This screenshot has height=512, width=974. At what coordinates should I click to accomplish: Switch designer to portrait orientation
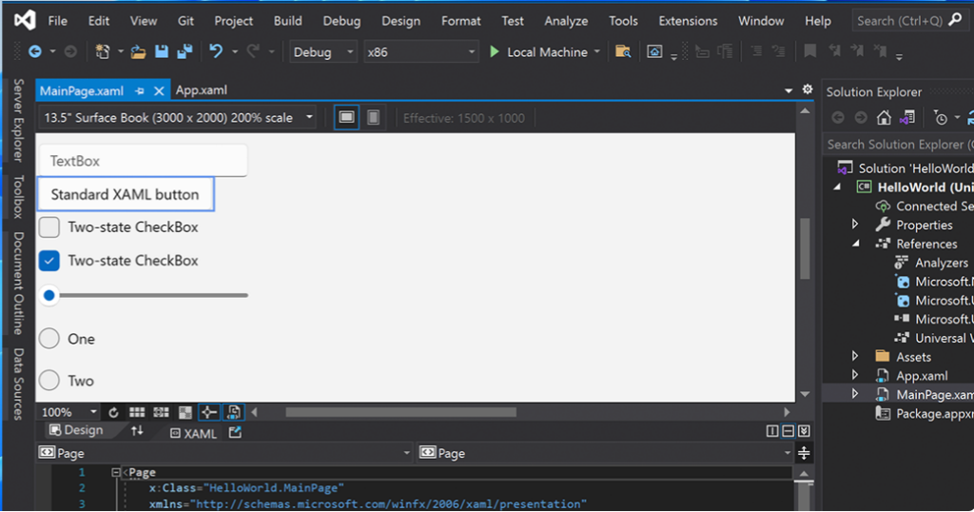pyautogui.click(x=374, y=117)
